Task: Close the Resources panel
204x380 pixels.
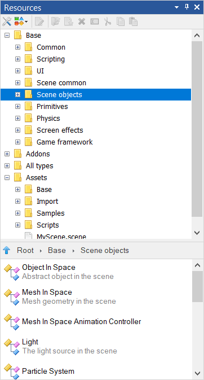Action: tap(197, 7)
